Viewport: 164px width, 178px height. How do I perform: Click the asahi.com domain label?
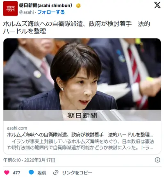coord(17,128)
